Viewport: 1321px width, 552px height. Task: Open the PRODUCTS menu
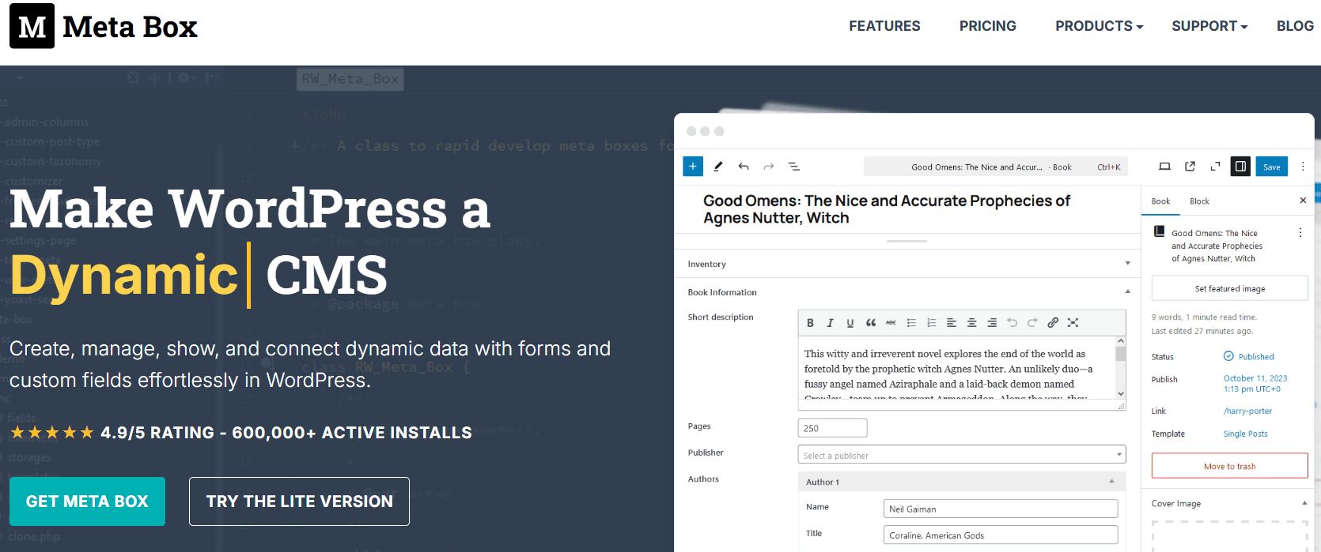[1099, 26]
